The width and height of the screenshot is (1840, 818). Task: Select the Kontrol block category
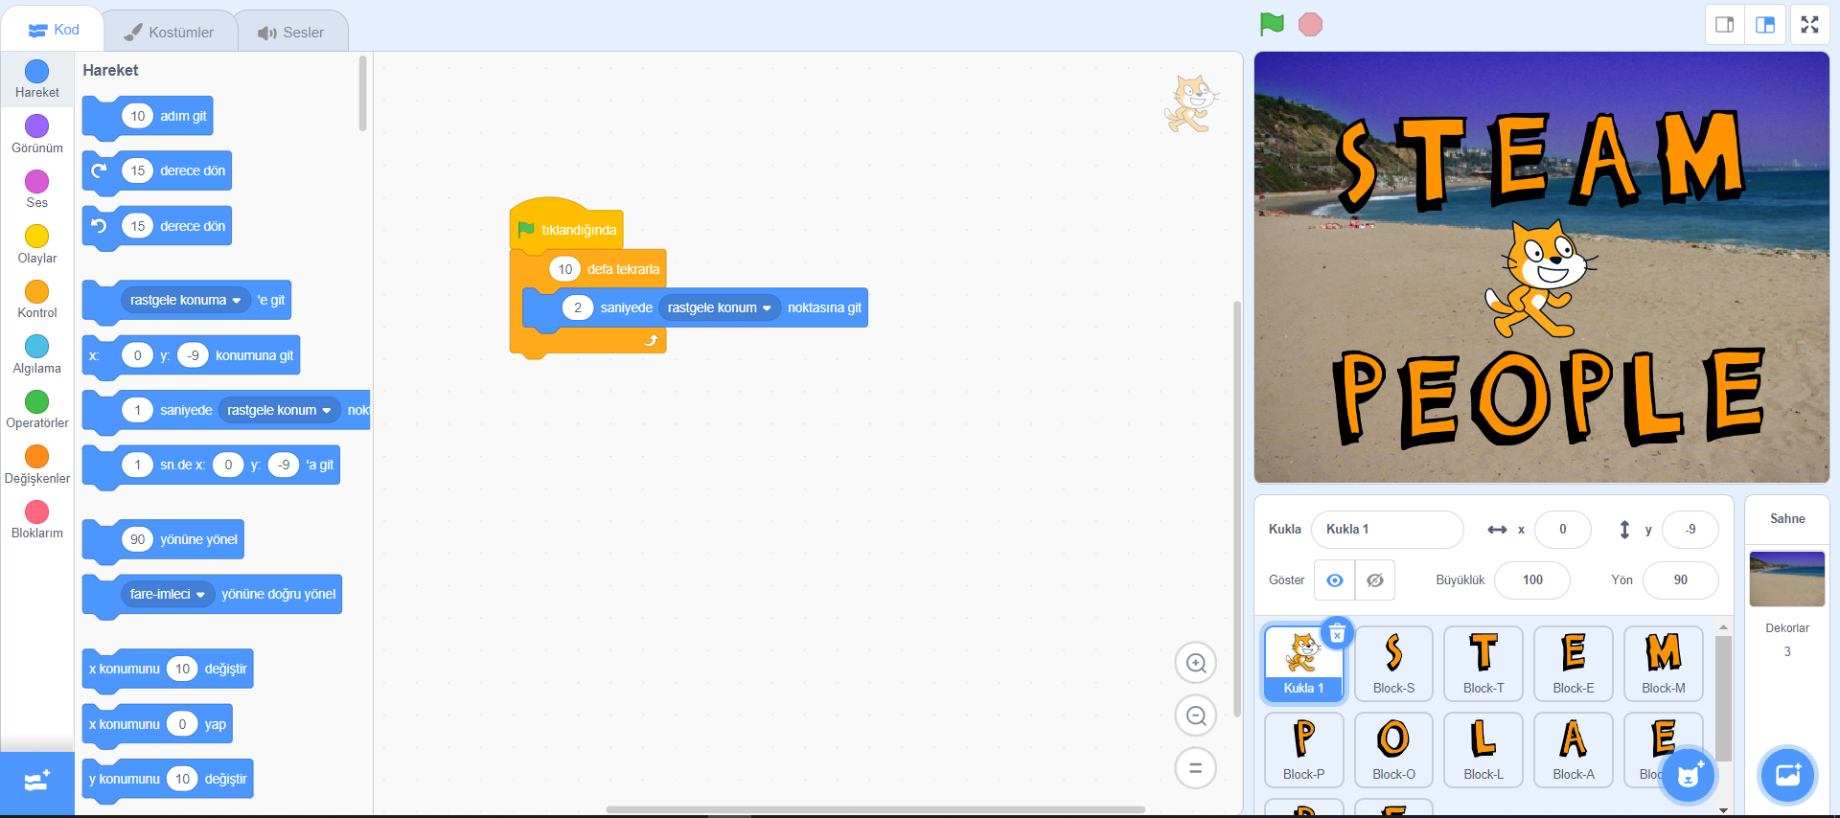tap(37, 299)
